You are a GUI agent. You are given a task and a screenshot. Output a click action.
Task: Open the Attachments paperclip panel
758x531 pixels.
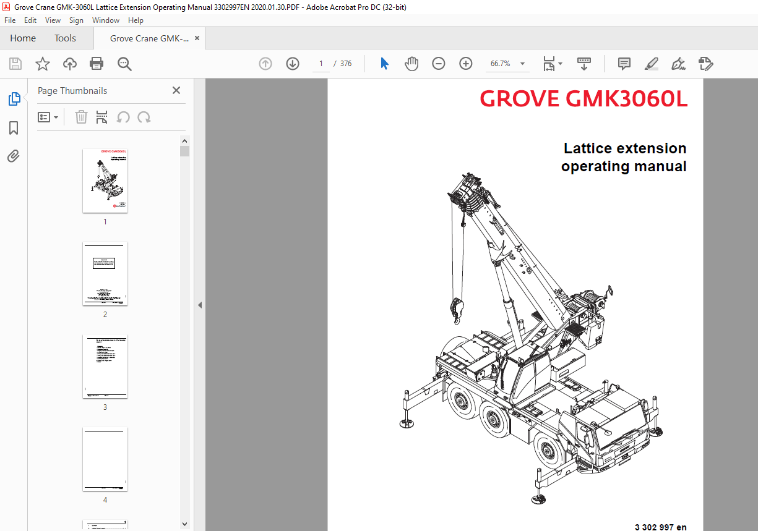coord(14,156)
